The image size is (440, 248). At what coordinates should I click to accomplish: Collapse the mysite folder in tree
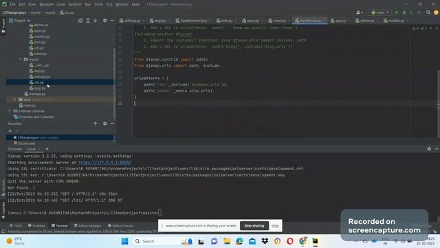(x=20, y=59)
